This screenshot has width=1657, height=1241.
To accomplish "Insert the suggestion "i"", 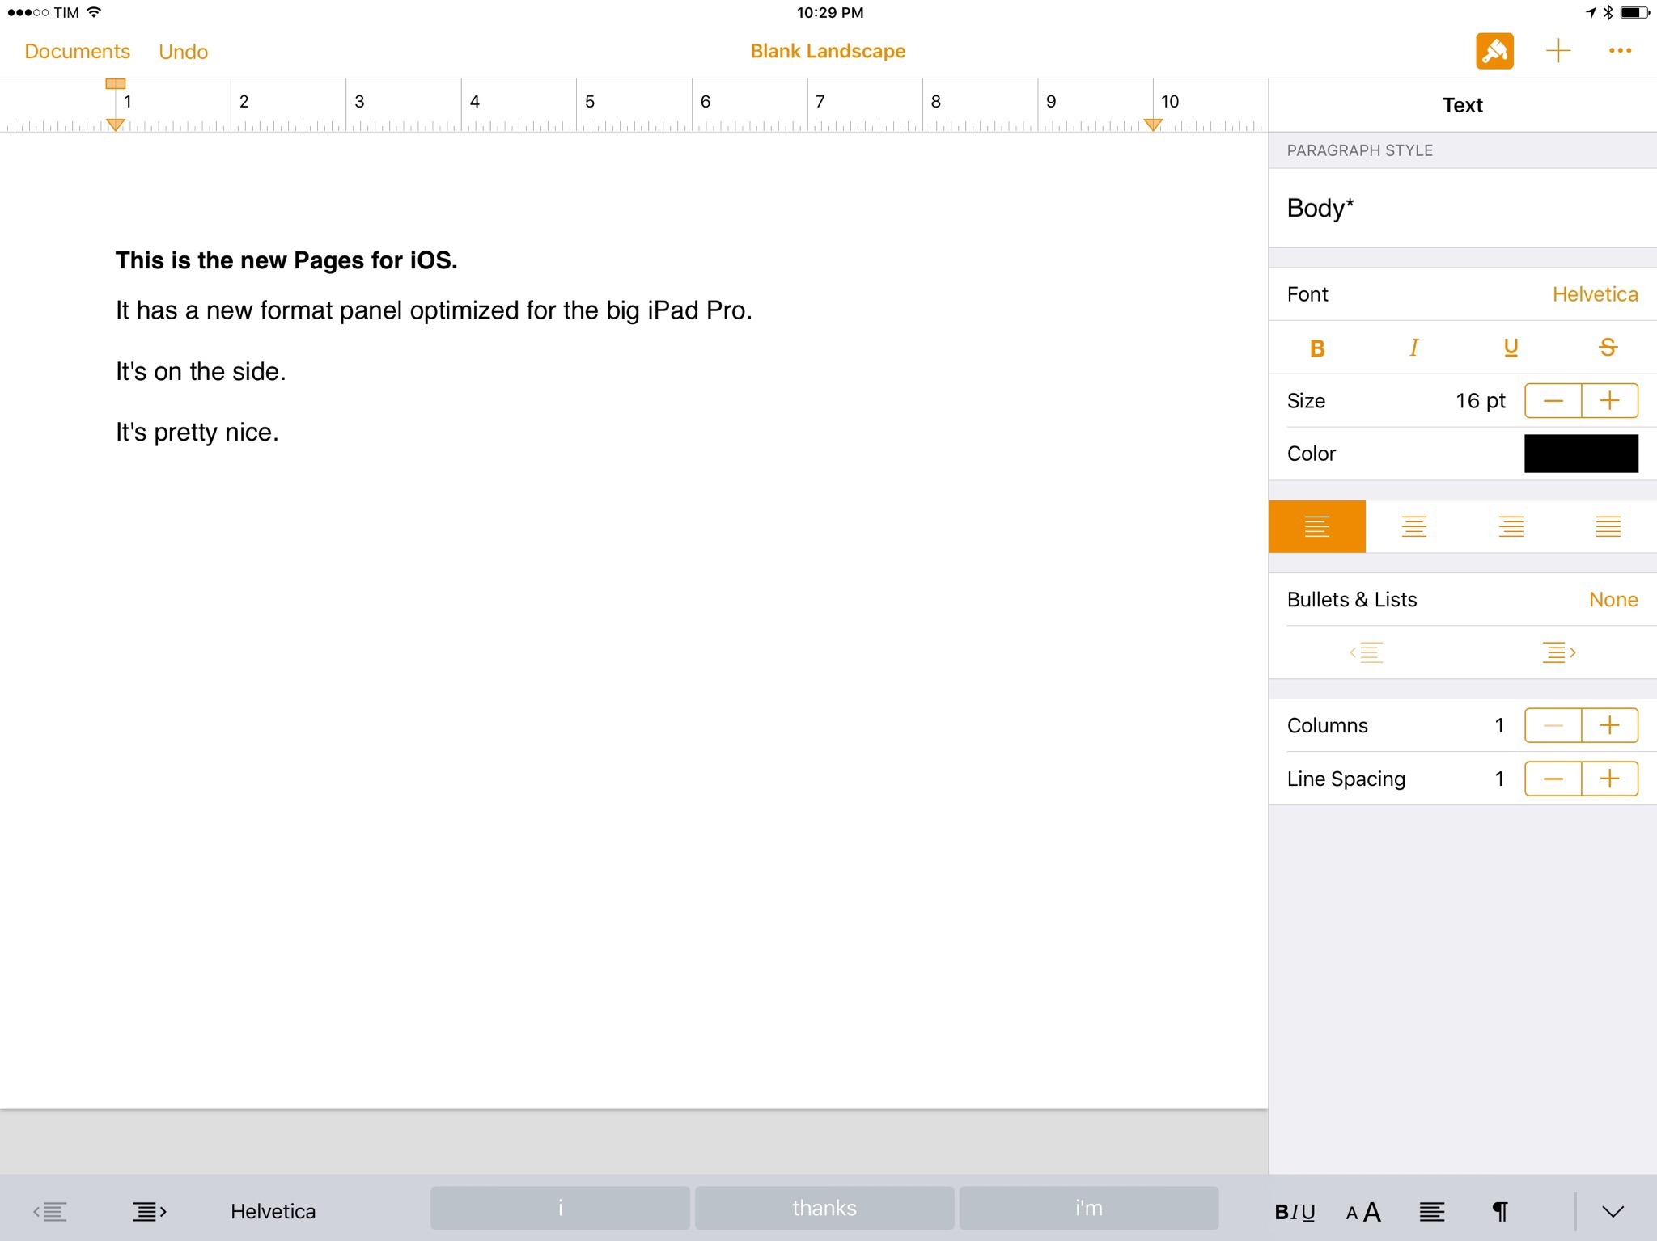I will [560, 1209].
